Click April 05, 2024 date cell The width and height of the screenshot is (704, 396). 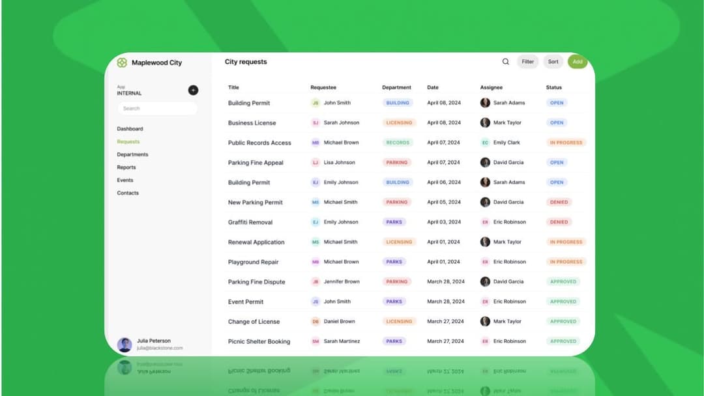444,203
